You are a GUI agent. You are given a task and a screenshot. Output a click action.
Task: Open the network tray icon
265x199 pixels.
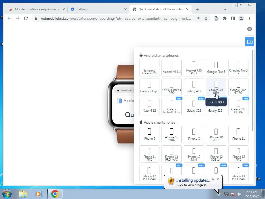(x=226, y=194)
